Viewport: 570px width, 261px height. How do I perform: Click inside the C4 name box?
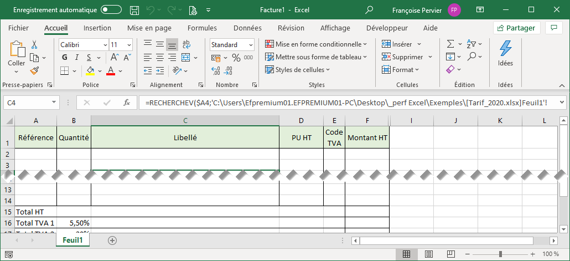27,103
